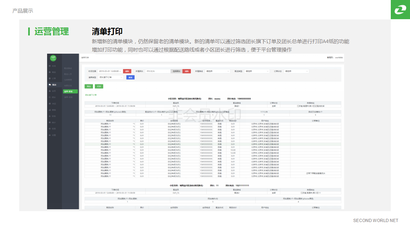The height and width of the screenshot is (230, 410).
Task: Click the green 团长旗下订单 heading text
Action: (x=91, y=95)
